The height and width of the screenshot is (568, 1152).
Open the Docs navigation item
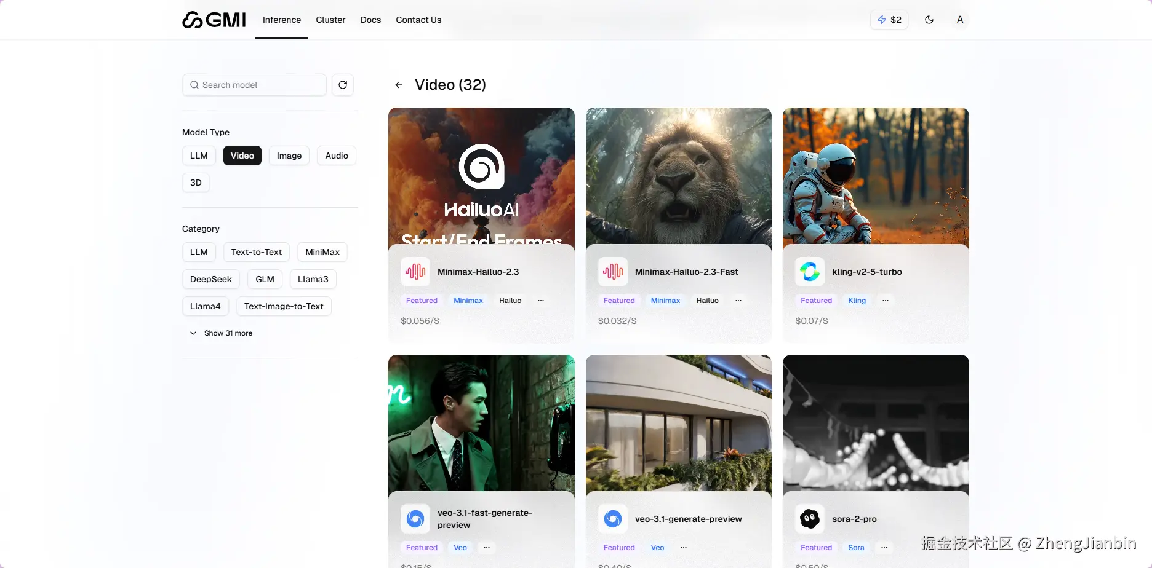tap(370, 20)
